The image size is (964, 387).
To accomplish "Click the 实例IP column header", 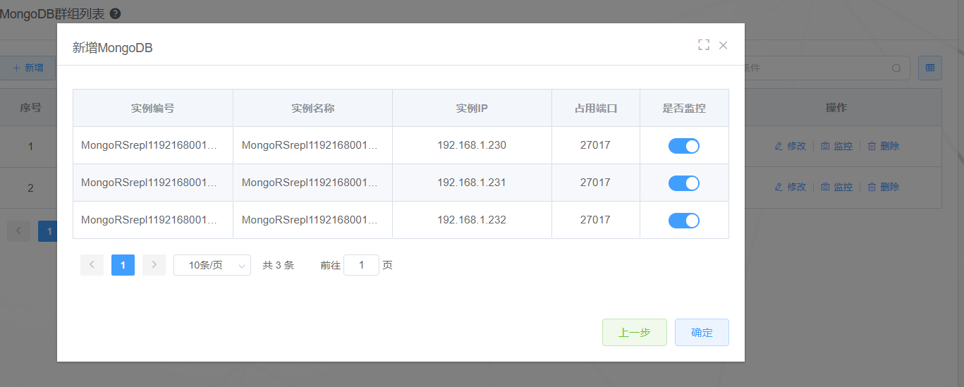I will 472,109.
